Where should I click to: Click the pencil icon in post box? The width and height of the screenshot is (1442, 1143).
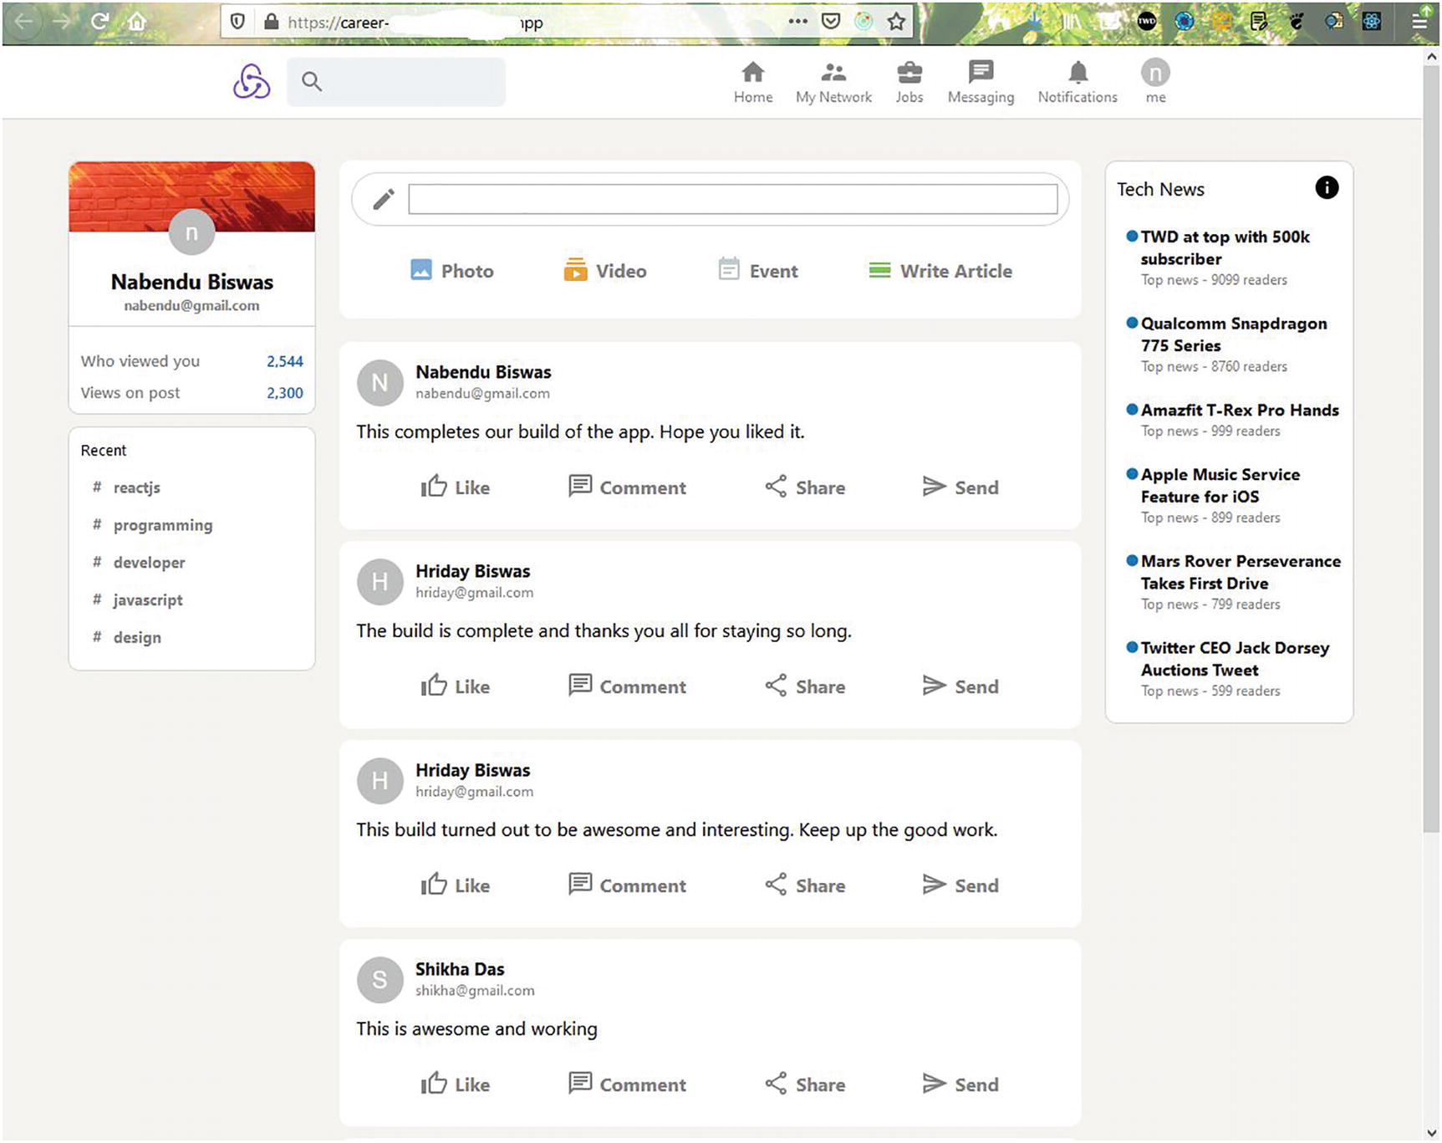click(384, 199)
